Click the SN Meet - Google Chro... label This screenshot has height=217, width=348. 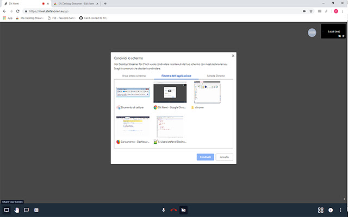click(172, 107)
